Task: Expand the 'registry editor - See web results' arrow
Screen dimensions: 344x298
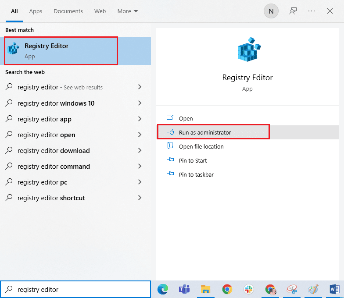Action: pos(140,87)
